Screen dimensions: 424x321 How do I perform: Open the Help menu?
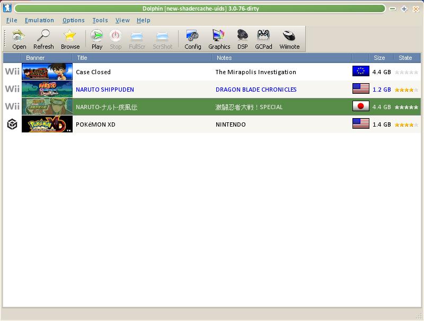click(x=143, y=20)
